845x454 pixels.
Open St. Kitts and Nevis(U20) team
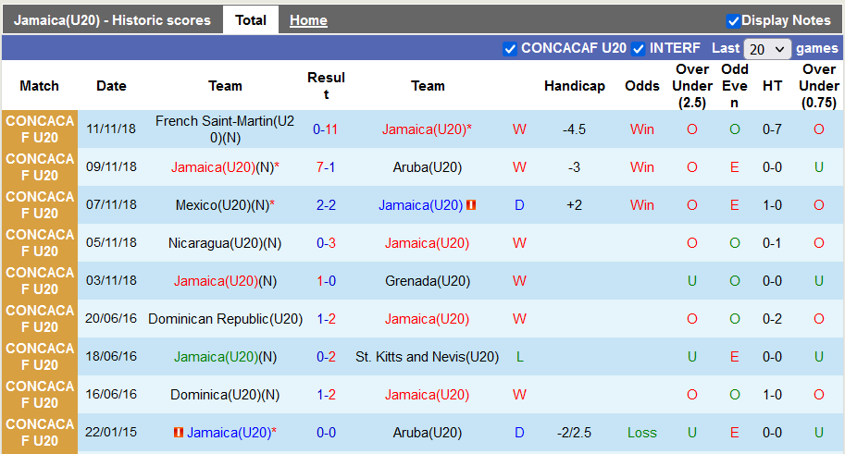click(x=428, y=357)
